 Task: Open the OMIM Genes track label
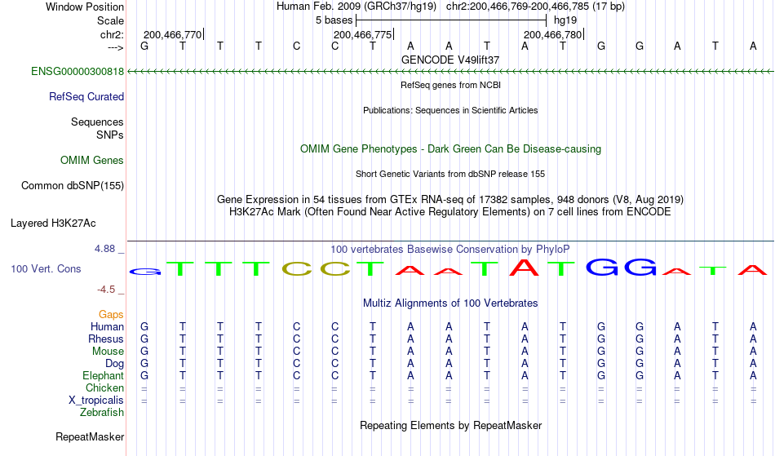[x=91, y=160]
